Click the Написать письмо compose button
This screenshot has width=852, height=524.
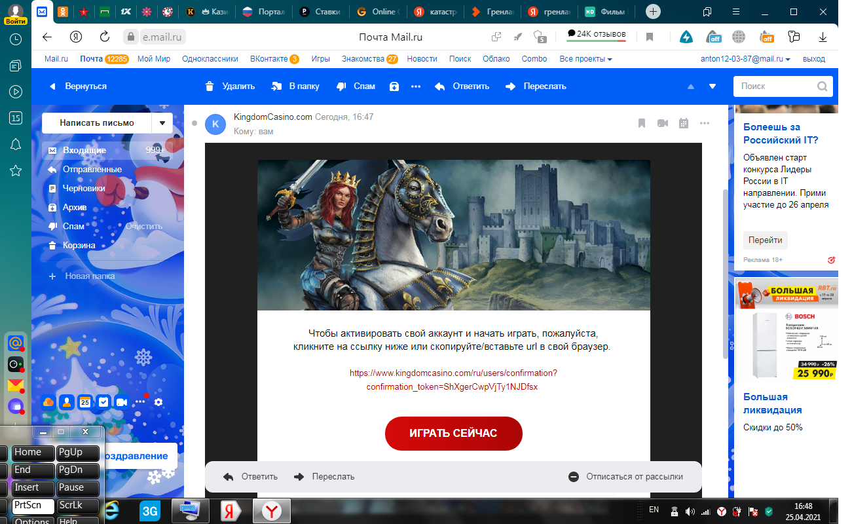[97, 123]
